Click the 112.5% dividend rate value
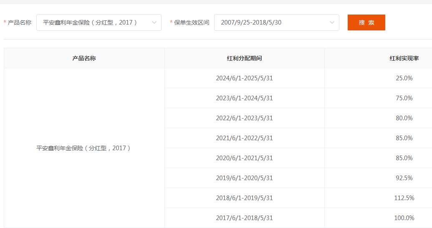This screenshot has height=228, width=432. click(x=404, y=198)
